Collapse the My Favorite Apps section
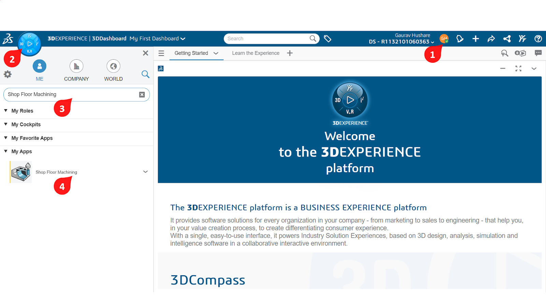 (x=6, y=138)
